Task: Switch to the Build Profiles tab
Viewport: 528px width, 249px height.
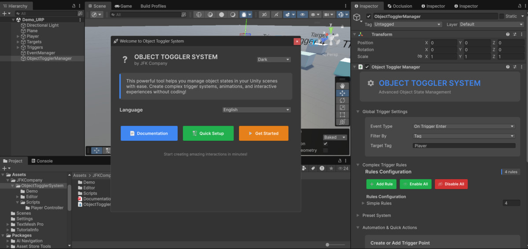Action: click(x=153, y=6)
